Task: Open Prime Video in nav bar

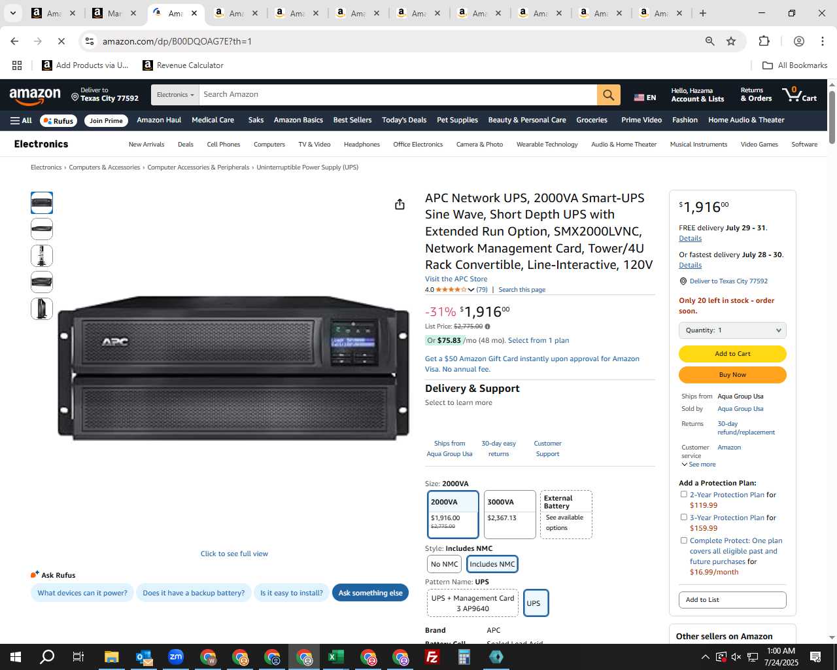Action: pyautogui.click(x=641, y=120)
